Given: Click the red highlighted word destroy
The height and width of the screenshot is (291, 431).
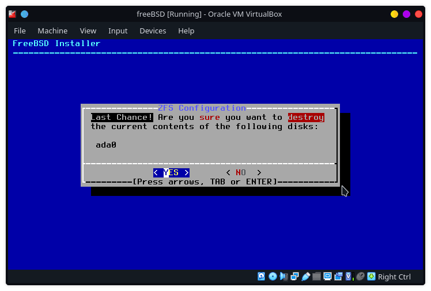Looking at the screenshot, I should pos(306,118).
